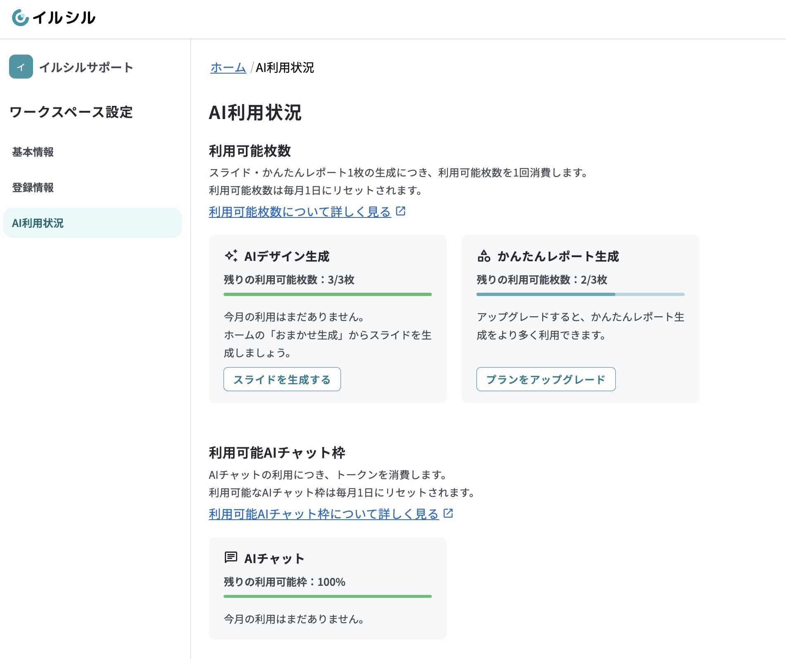Open 利用可能AIチャット枠について詳しく見る link
Image resolution: width=786 pixels, height=659 pixels.
(324, 514)
